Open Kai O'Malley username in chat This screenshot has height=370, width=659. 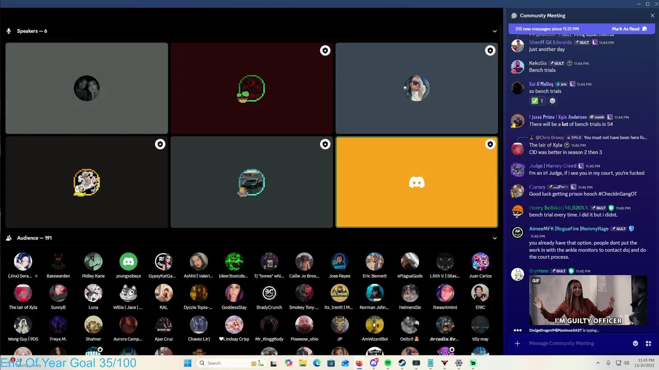pyautogui.click(x=541, y=84)
